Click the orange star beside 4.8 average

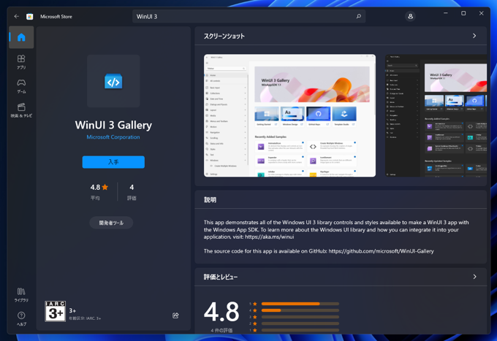(x=105, y=187)
